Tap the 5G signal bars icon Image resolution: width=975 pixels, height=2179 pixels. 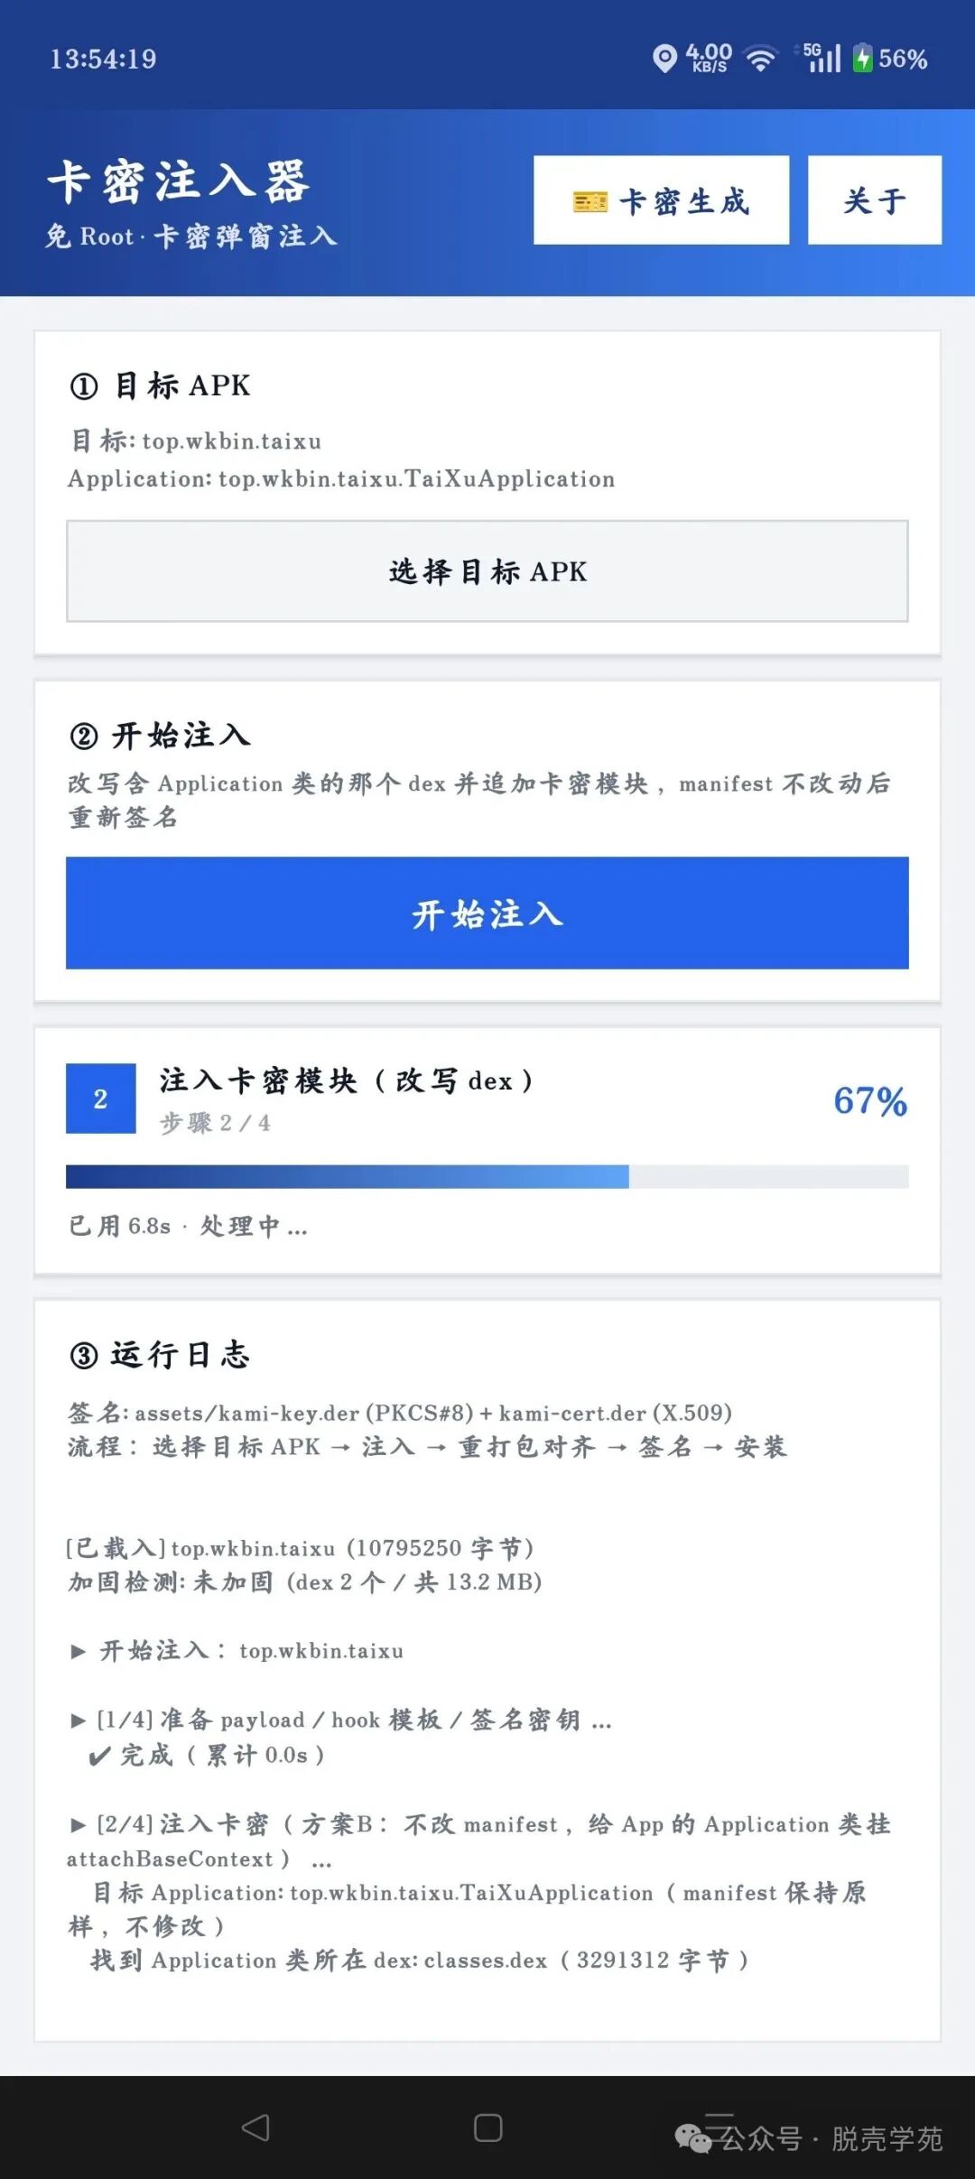click(x=822, y=58)
